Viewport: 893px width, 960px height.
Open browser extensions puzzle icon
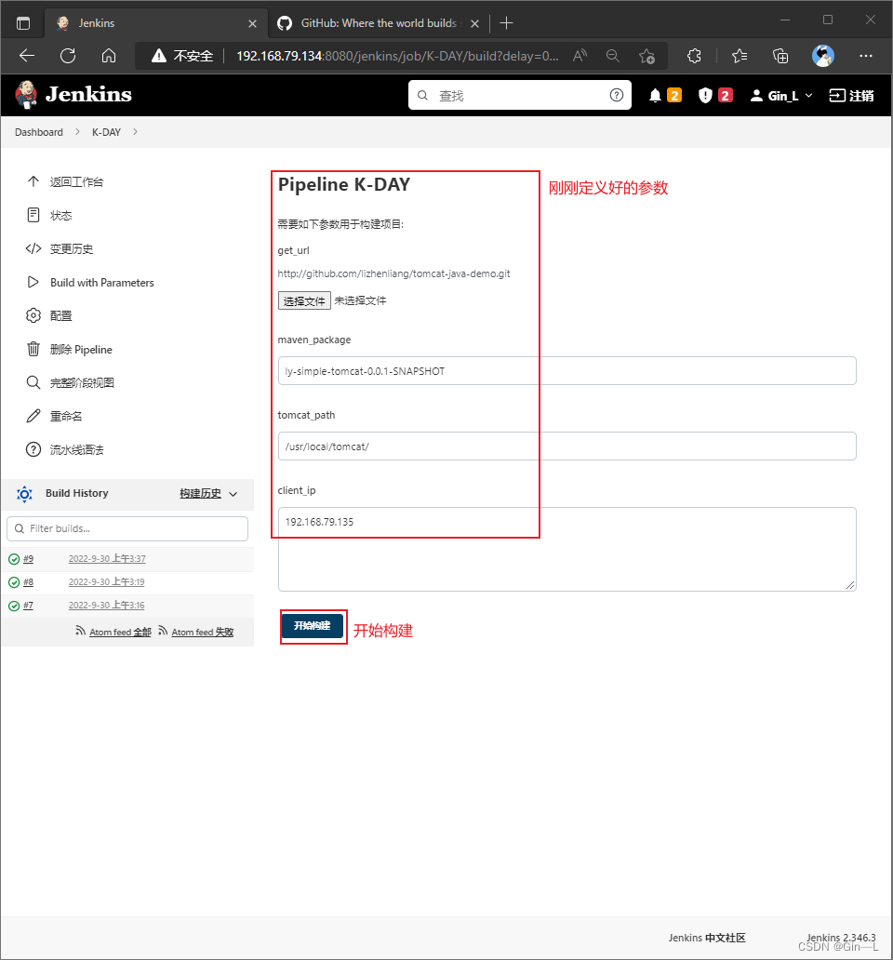point(694,56)
